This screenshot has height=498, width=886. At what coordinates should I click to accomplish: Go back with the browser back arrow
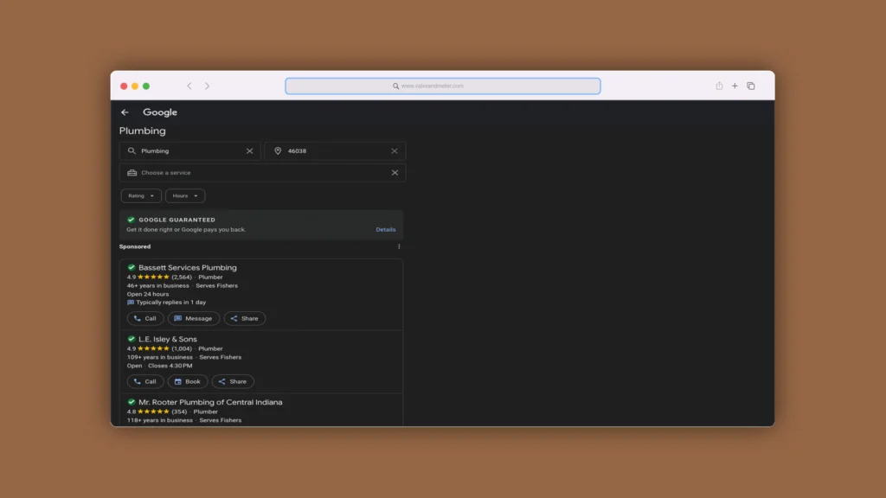189,86
